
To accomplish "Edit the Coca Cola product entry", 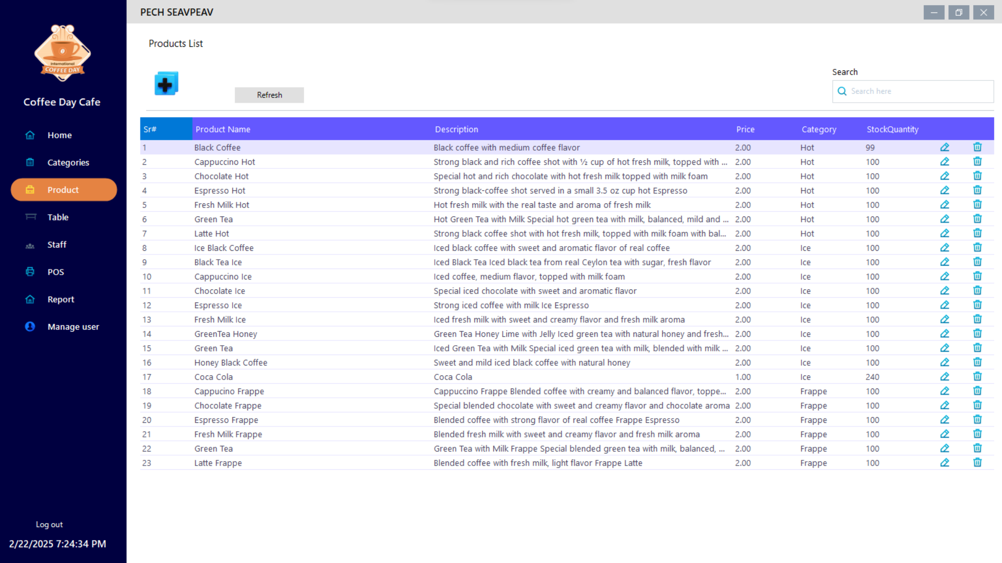I will pos(945,377).
